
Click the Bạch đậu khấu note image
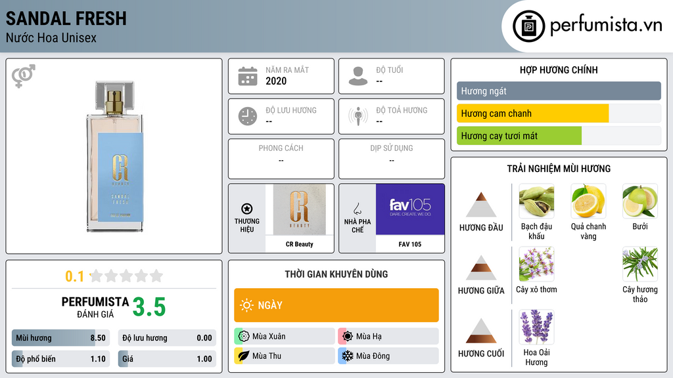click(536, 201)
